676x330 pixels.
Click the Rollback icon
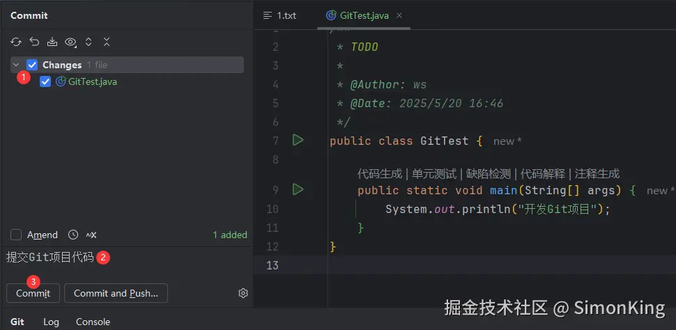pos(34,42)
